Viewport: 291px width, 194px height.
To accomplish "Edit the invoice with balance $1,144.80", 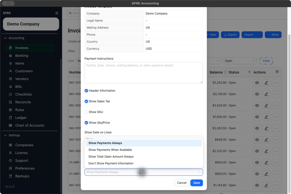I will click(x=266, y=185).
